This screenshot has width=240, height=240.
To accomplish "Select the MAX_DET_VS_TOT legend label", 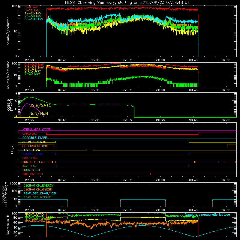I will (x=37, y=220).
